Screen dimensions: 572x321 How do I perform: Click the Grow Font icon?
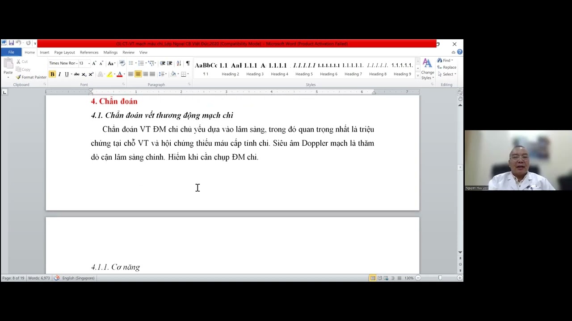(94, 63)
